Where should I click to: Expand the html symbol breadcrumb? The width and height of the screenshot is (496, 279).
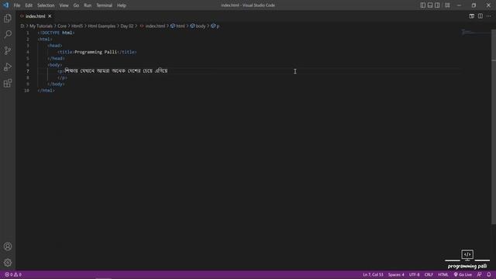coord(177,26)
